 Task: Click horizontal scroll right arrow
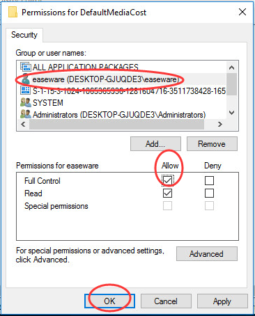[220, 125]
